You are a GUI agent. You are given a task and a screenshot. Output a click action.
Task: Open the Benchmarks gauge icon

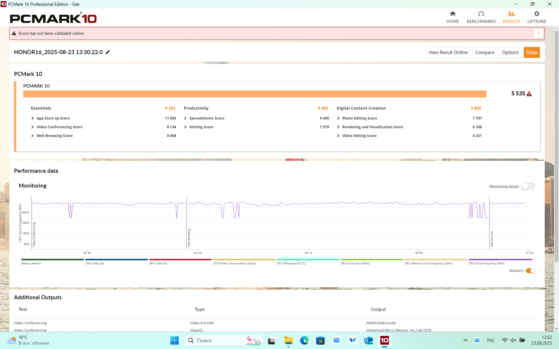(481, 14)
